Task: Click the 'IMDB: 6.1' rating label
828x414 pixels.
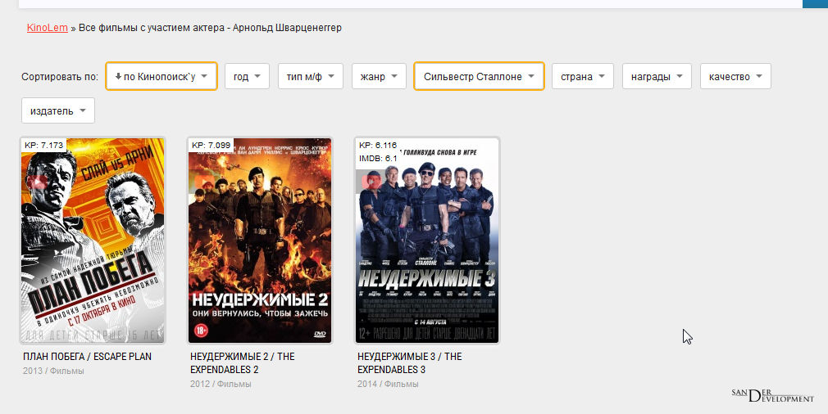Action: point(378,158)
